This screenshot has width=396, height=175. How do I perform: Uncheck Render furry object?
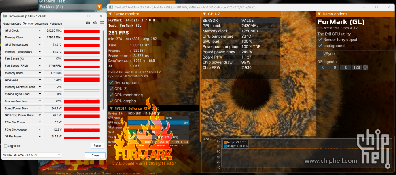320,40
